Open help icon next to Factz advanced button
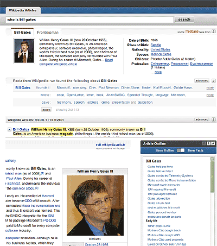 (x=214, y=80)
